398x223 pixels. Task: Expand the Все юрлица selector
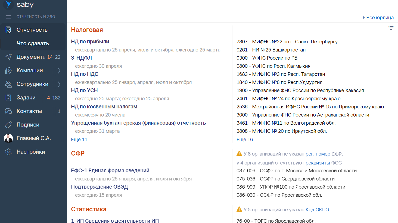tap(378, 18)
